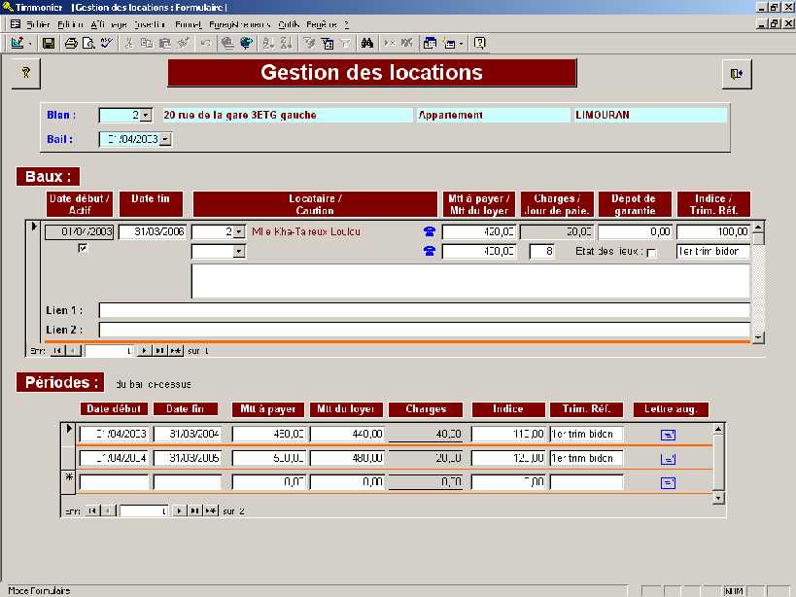The width and height of the screenshot is (796, 597).
Task: Click the question mark help button on the form
Action: point(26,73)
